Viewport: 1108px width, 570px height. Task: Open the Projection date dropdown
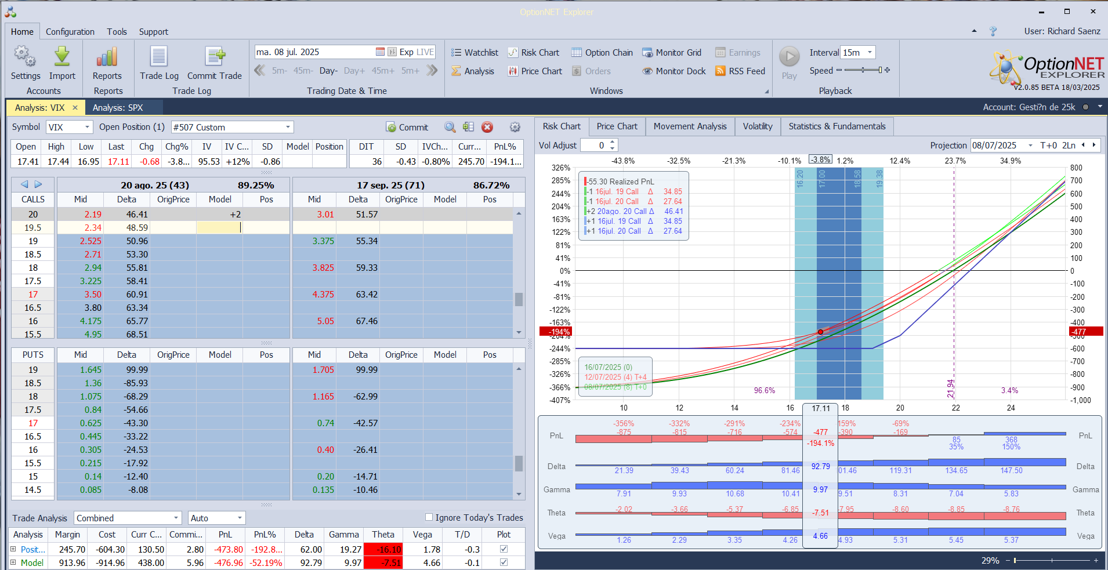click(x=1030, y=146)
